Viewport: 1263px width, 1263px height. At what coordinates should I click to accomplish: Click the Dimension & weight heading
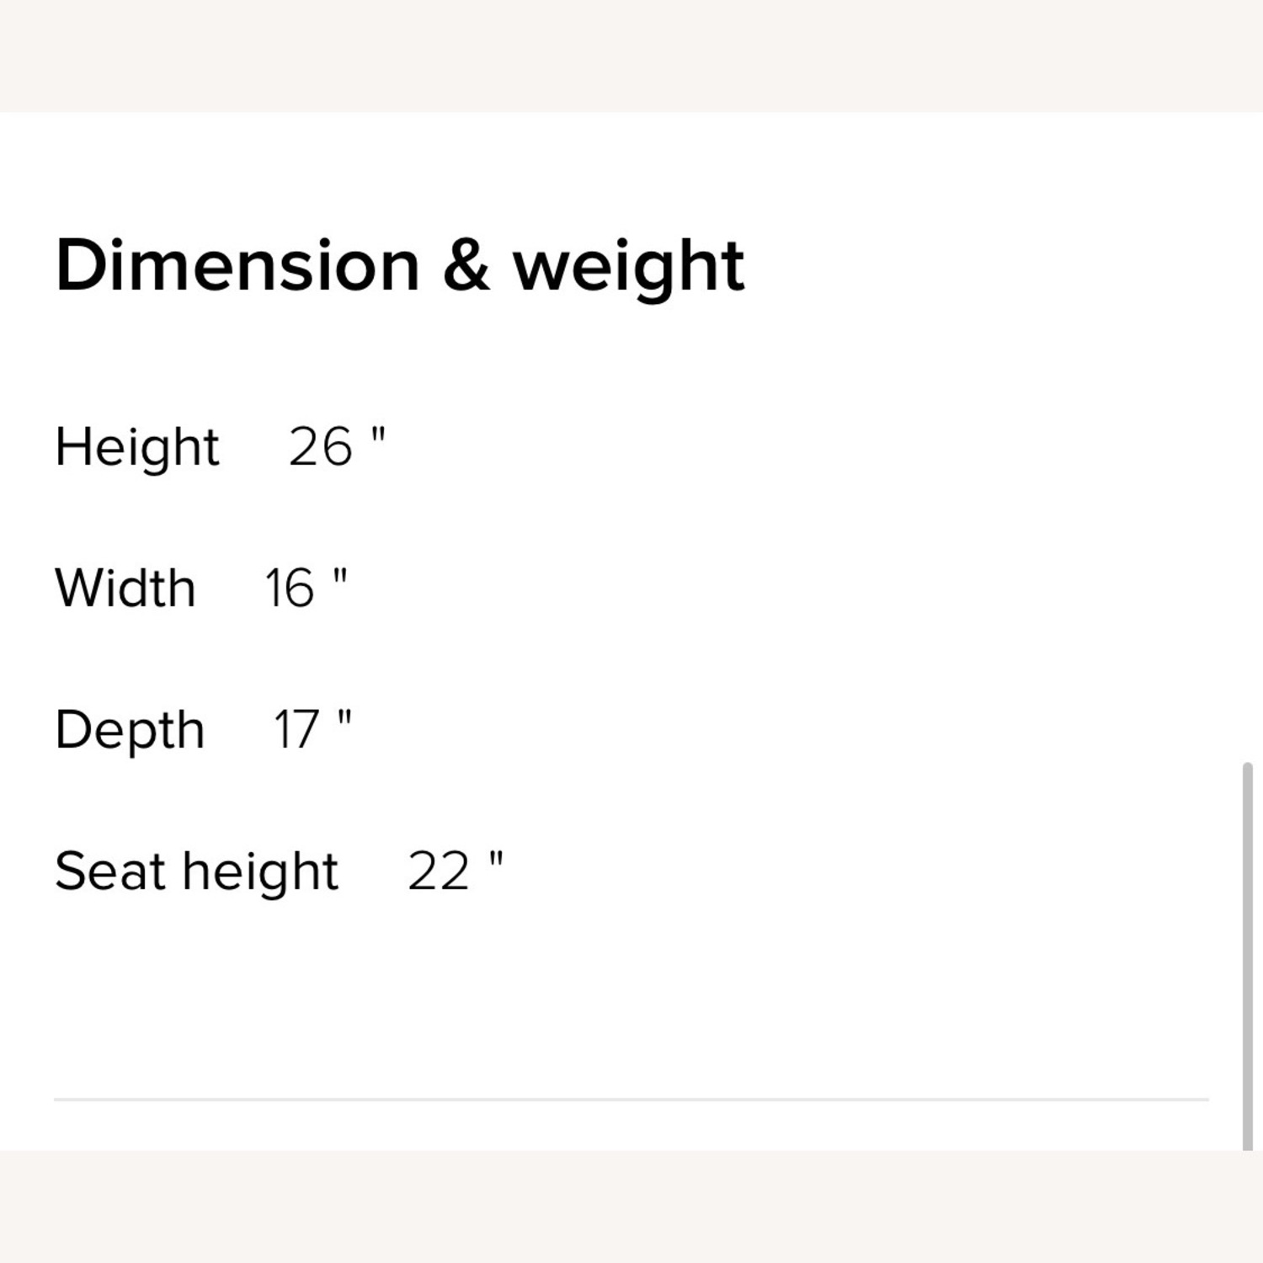pos(399,266)
